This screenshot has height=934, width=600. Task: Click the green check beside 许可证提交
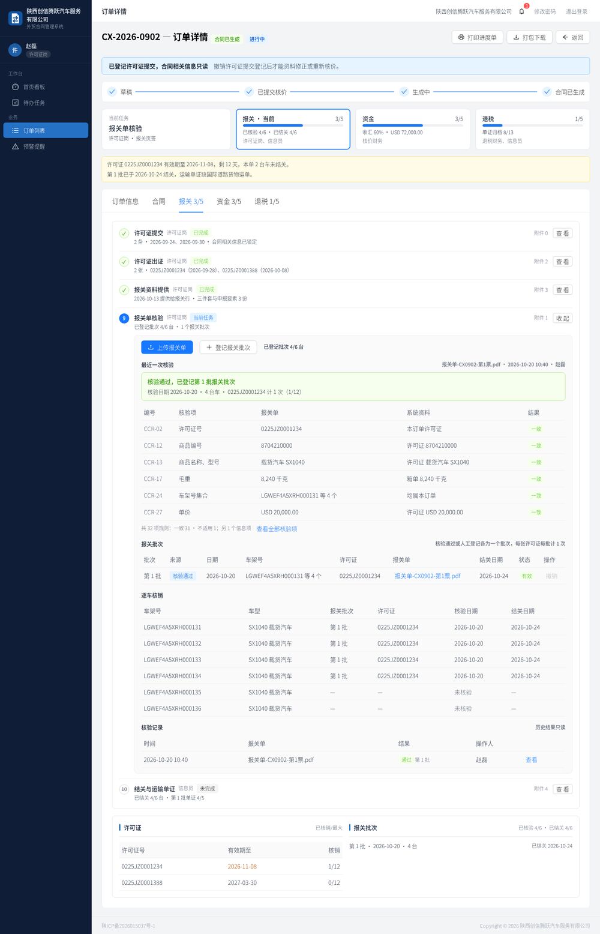pos(124,233)
